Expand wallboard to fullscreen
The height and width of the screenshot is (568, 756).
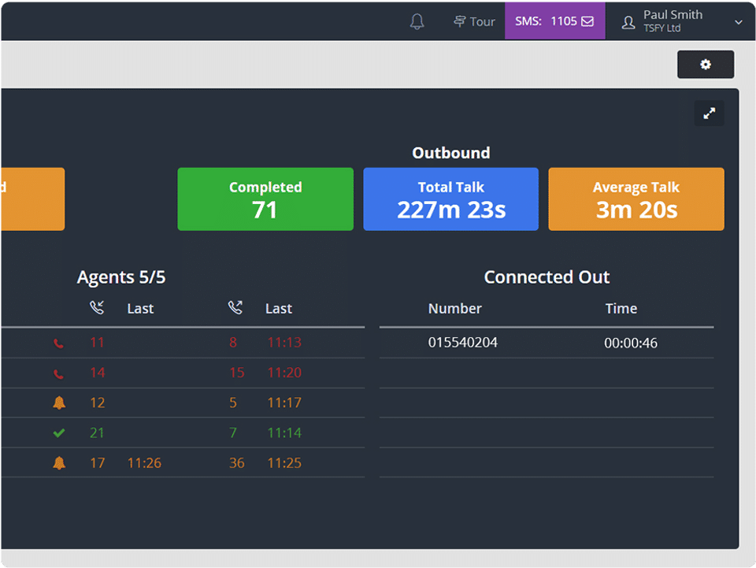[709, 113]
